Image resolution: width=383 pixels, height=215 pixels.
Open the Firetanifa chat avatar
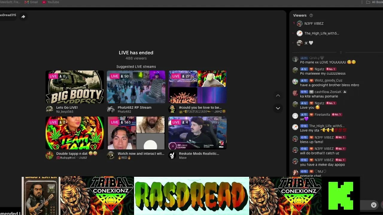coord(295,116)
